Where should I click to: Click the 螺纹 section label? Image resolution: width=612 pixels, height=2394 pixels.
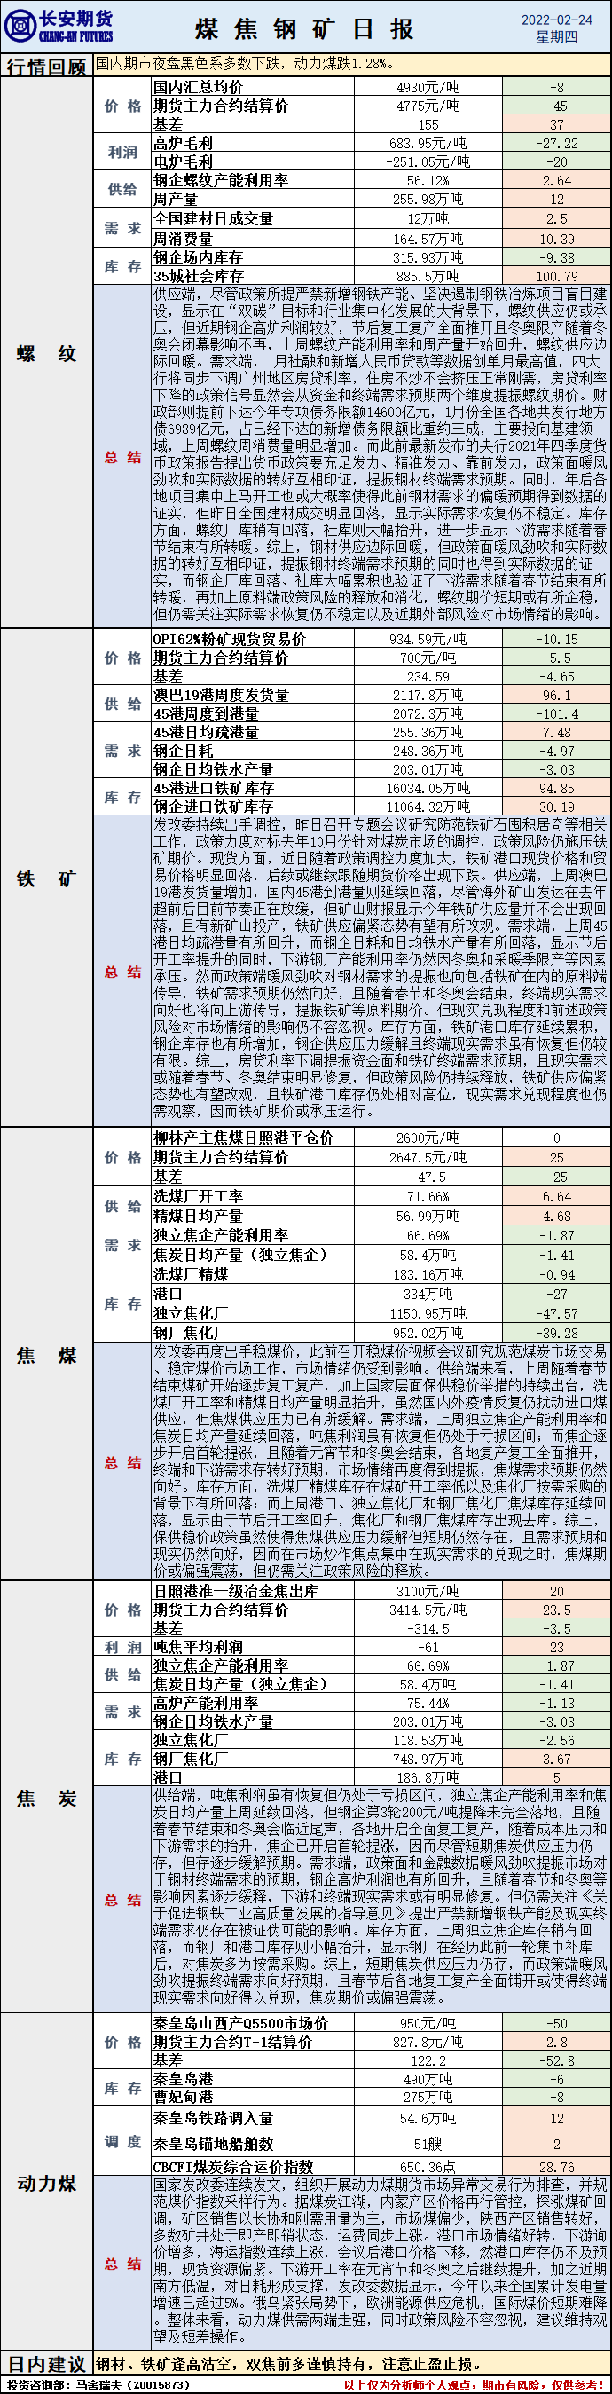point(46,354)
